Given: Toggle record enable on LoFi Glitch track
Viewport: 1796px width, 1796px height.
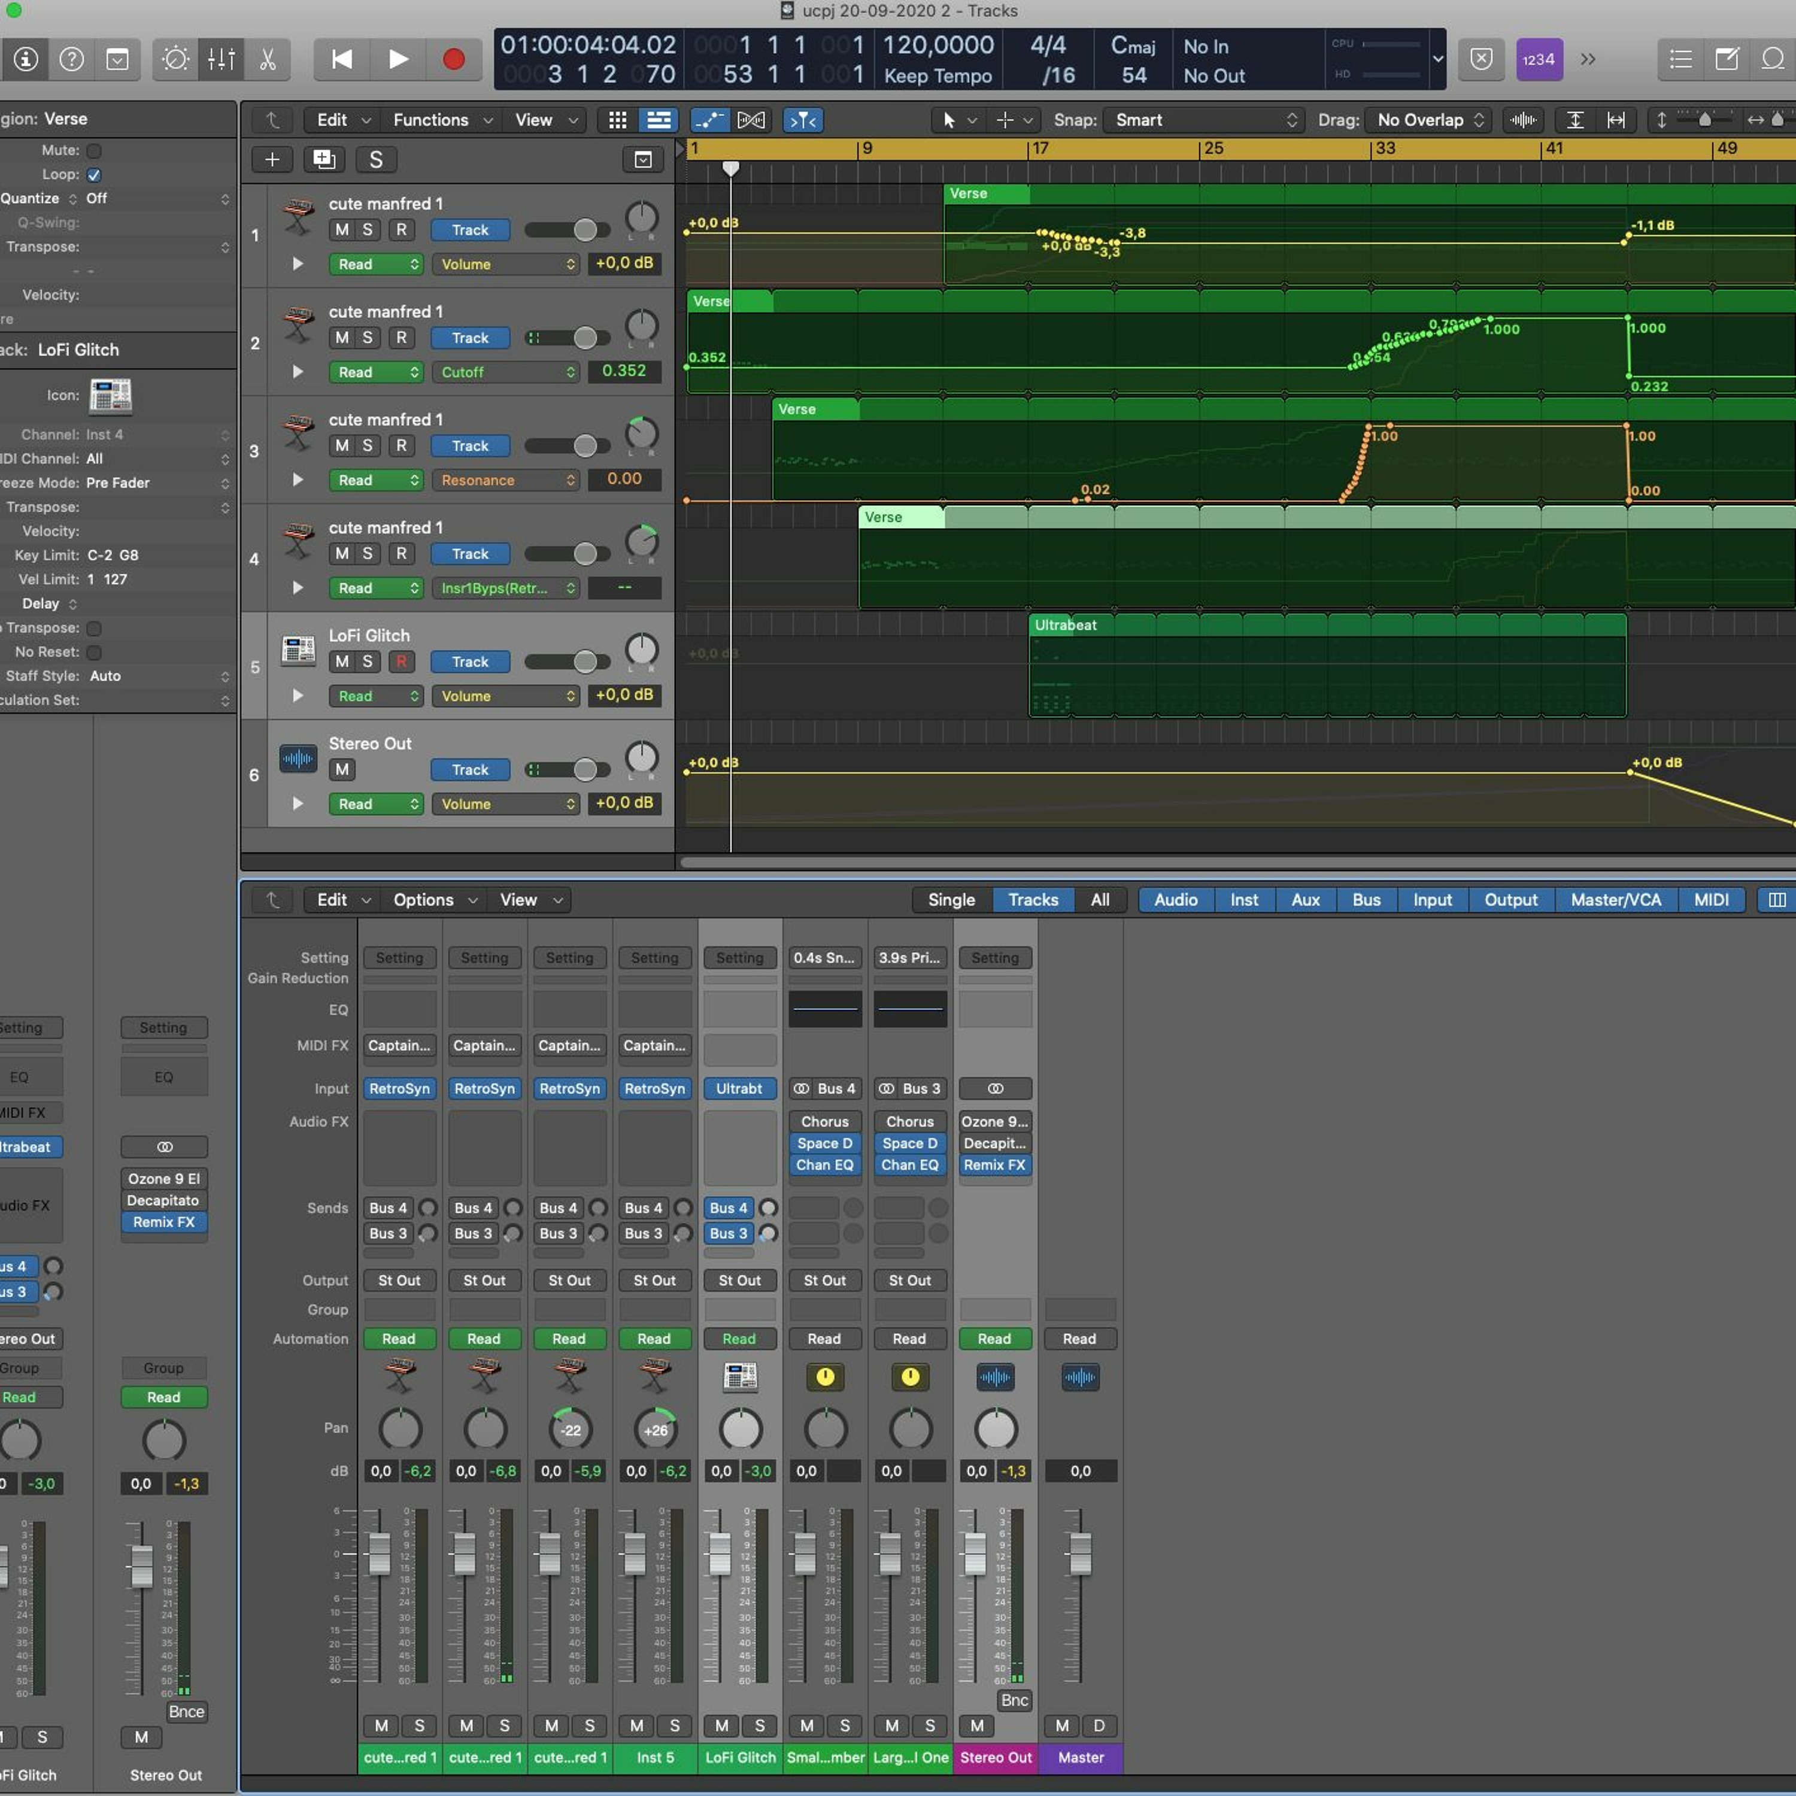Looking at the screenshot, I should tap(402, 662).
